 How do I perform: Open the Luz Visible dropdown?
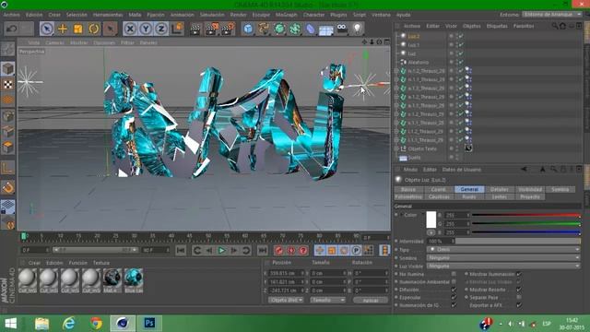[x=503, y=267]
